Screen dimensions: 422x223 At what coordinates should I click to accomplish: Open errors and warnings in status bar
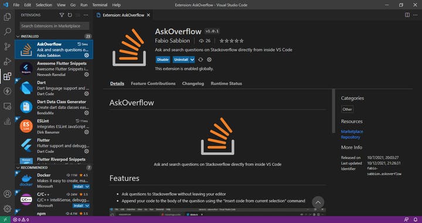(21, 219)
